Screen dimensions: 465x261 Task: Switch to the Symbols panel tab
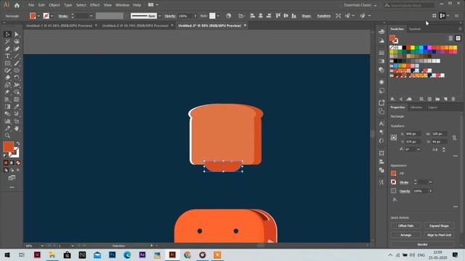click(415, 29)
